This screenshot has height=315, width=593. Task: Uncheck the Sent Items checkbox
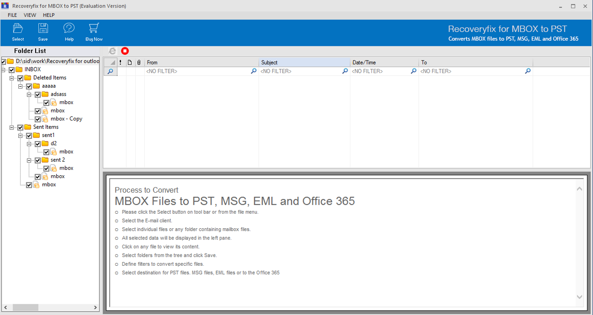point(20,127)
